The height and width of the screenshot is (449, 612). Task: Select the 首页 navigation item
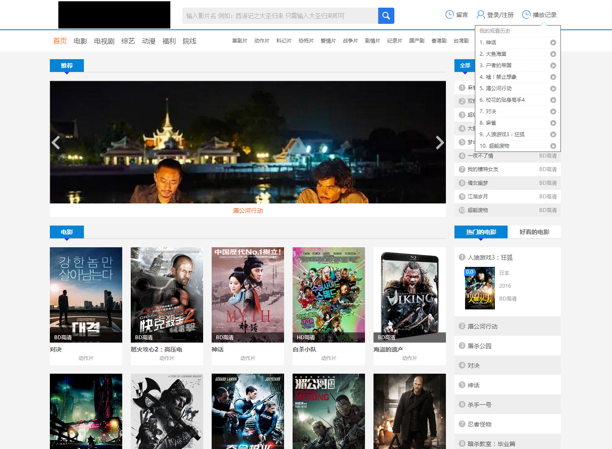click(60, 41)
